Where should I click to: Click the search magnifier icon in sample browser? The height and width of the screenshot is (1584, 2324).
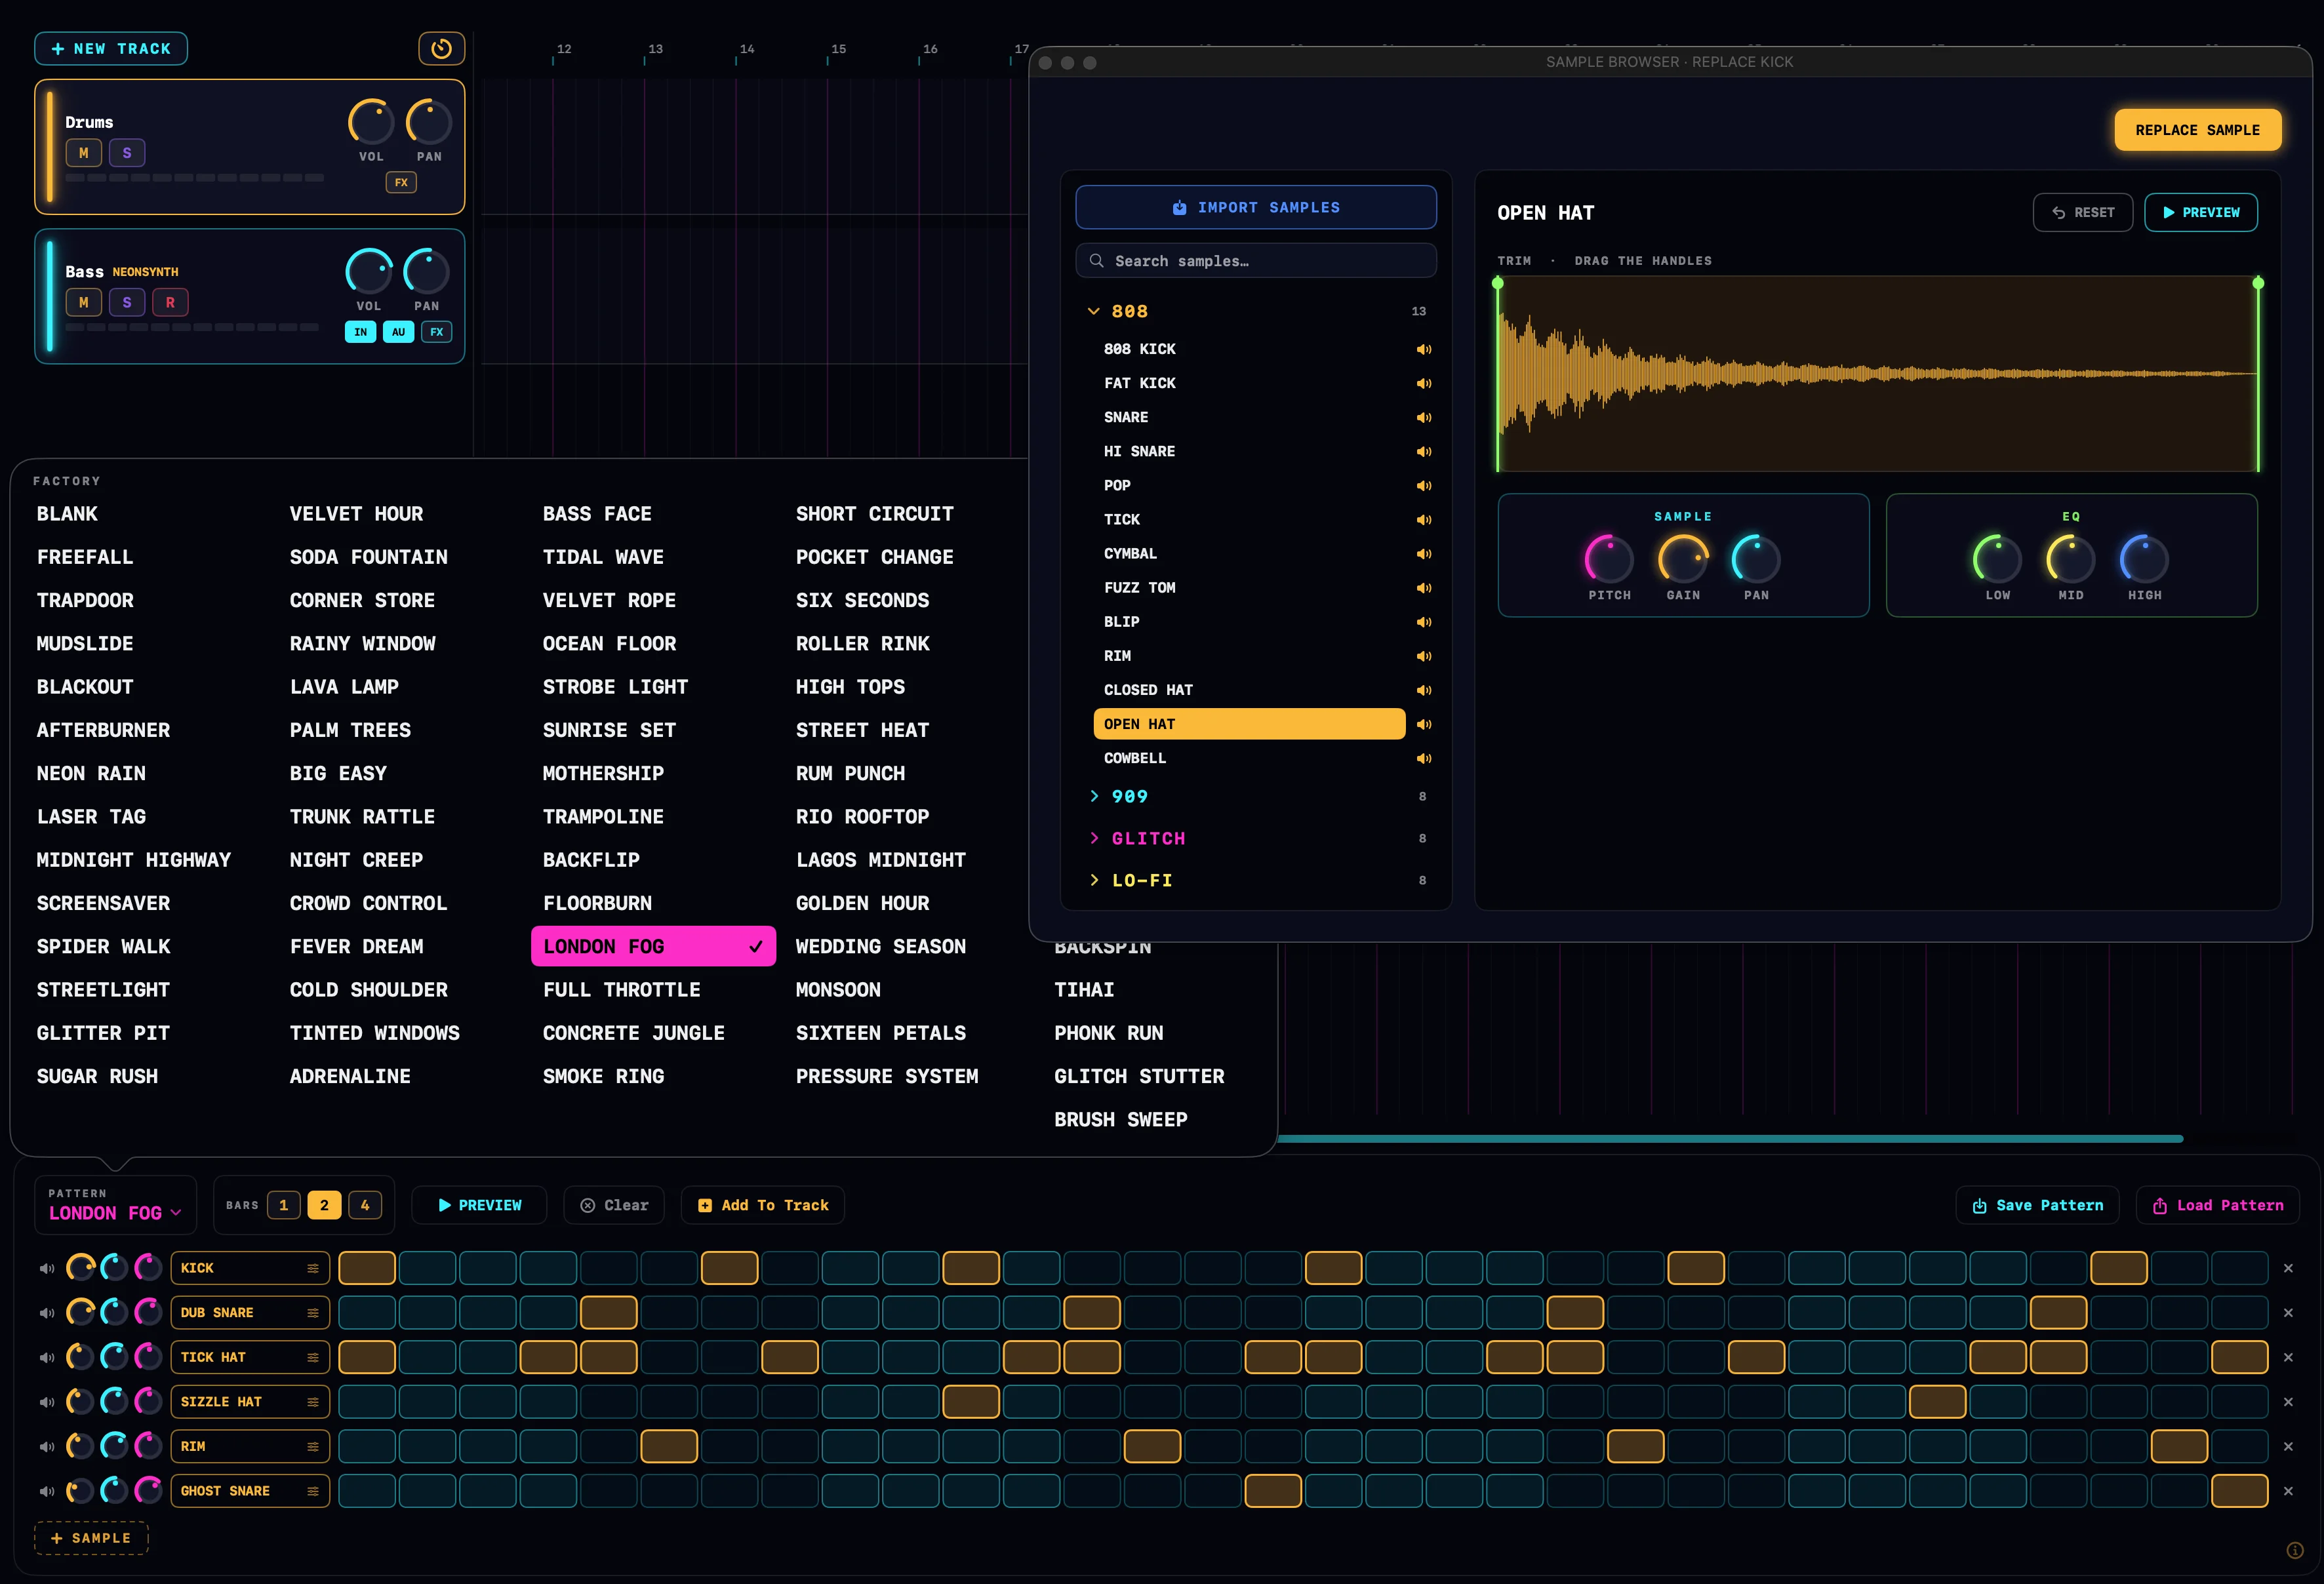[1096, 261]
